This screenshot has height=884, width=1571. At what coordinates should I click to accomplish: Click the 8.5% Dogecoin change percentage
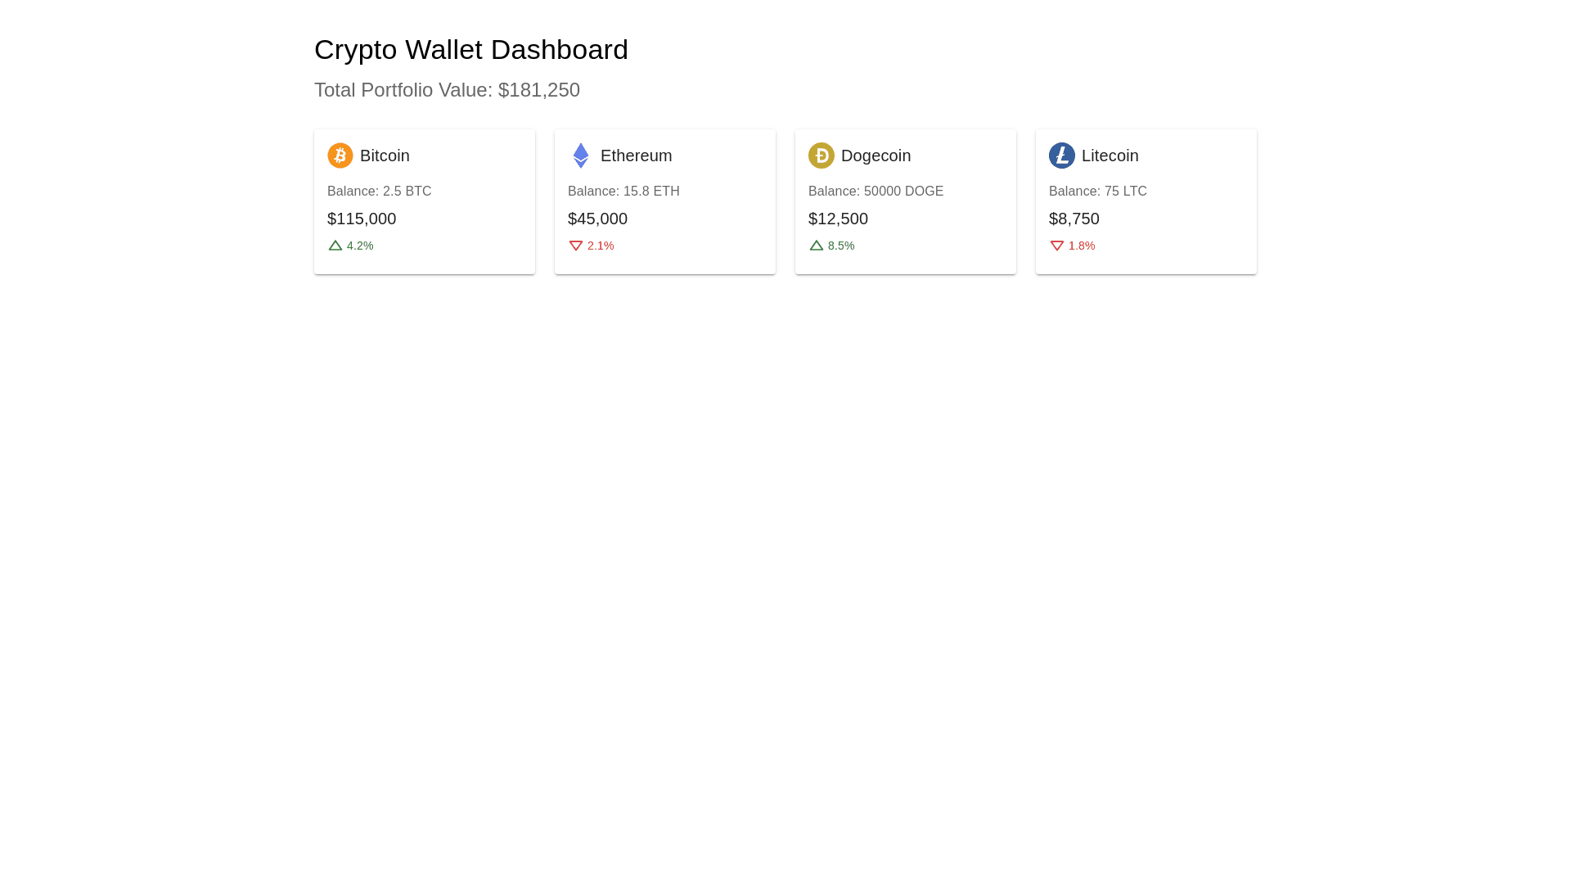[840, 246]
